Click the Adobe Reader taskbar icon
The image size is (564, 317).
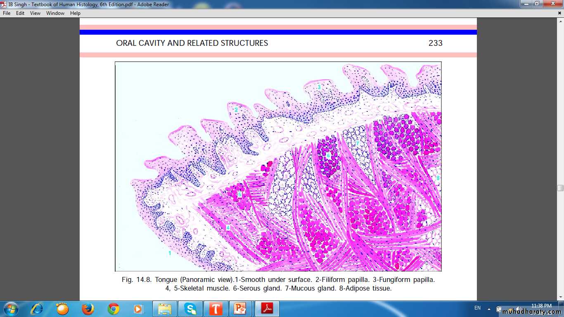[267, 309]
